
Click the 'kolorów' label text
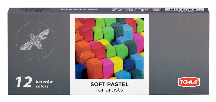[44, 82]
